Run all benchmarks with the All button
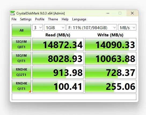The width and height of the screenshot is (146, 115). (21, 30)
